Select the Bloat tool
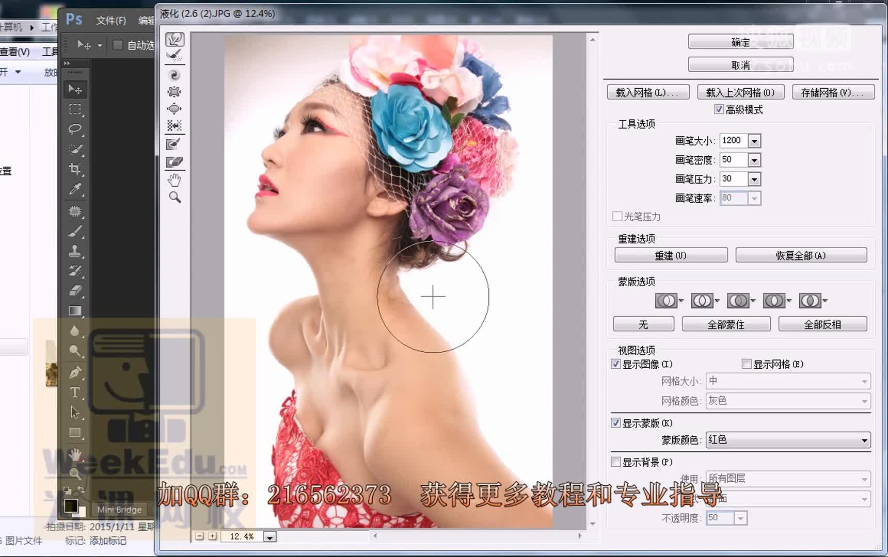This screenshot has width=888, height=557. click(175, 109)
